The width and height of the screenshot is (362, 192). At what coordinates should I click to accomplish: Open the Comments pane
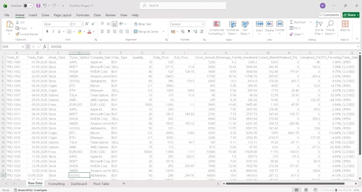click(x=329, y=15)
